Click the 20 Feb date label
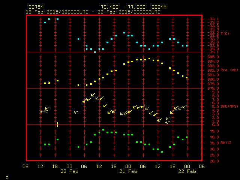This screenshot has height=180, width=240. 69,171
